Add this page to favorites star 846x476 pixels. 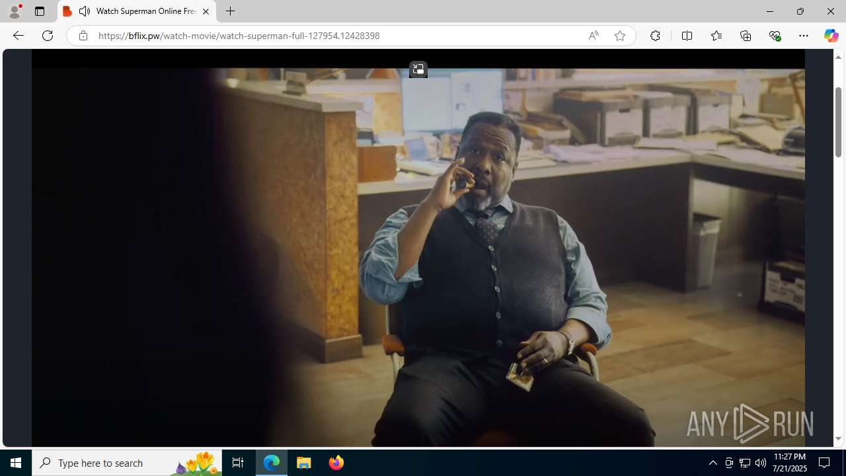pyautogui.click(x=619, y=36)
